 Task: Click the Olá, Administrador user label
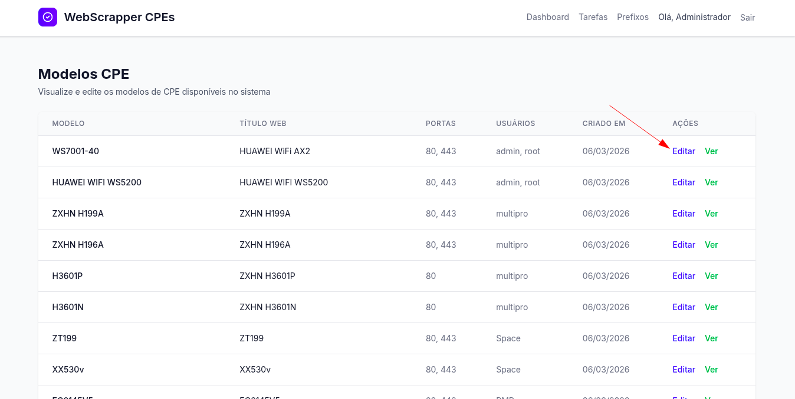coord(694,17)
